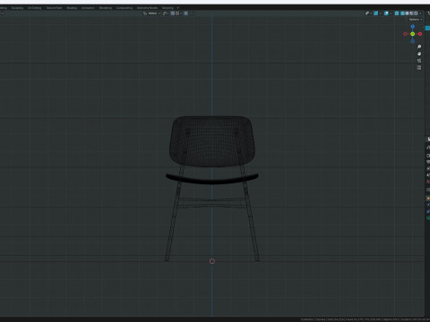Image resolution: width=430 pixels, height=322 pixels.
Task: Select rendered viewport shading
Action: click(416, 13)
